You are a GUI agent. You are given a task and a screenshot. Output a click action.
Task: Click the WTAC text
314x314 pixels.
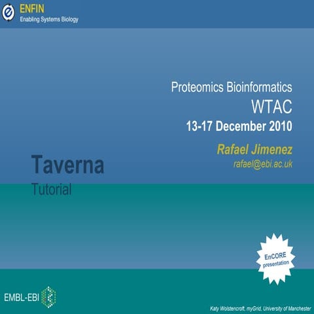coord(271,107)
